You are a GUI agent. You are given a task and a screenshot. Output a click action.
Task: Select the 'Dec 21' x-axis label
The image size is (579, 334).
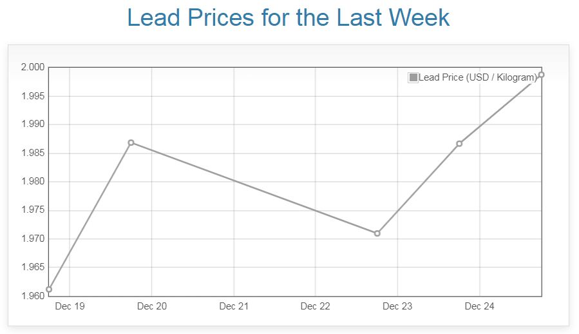pyautogui.click(x=234, y=306)
